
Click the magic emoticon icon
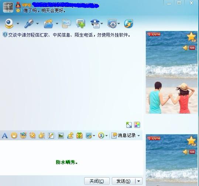23,135
